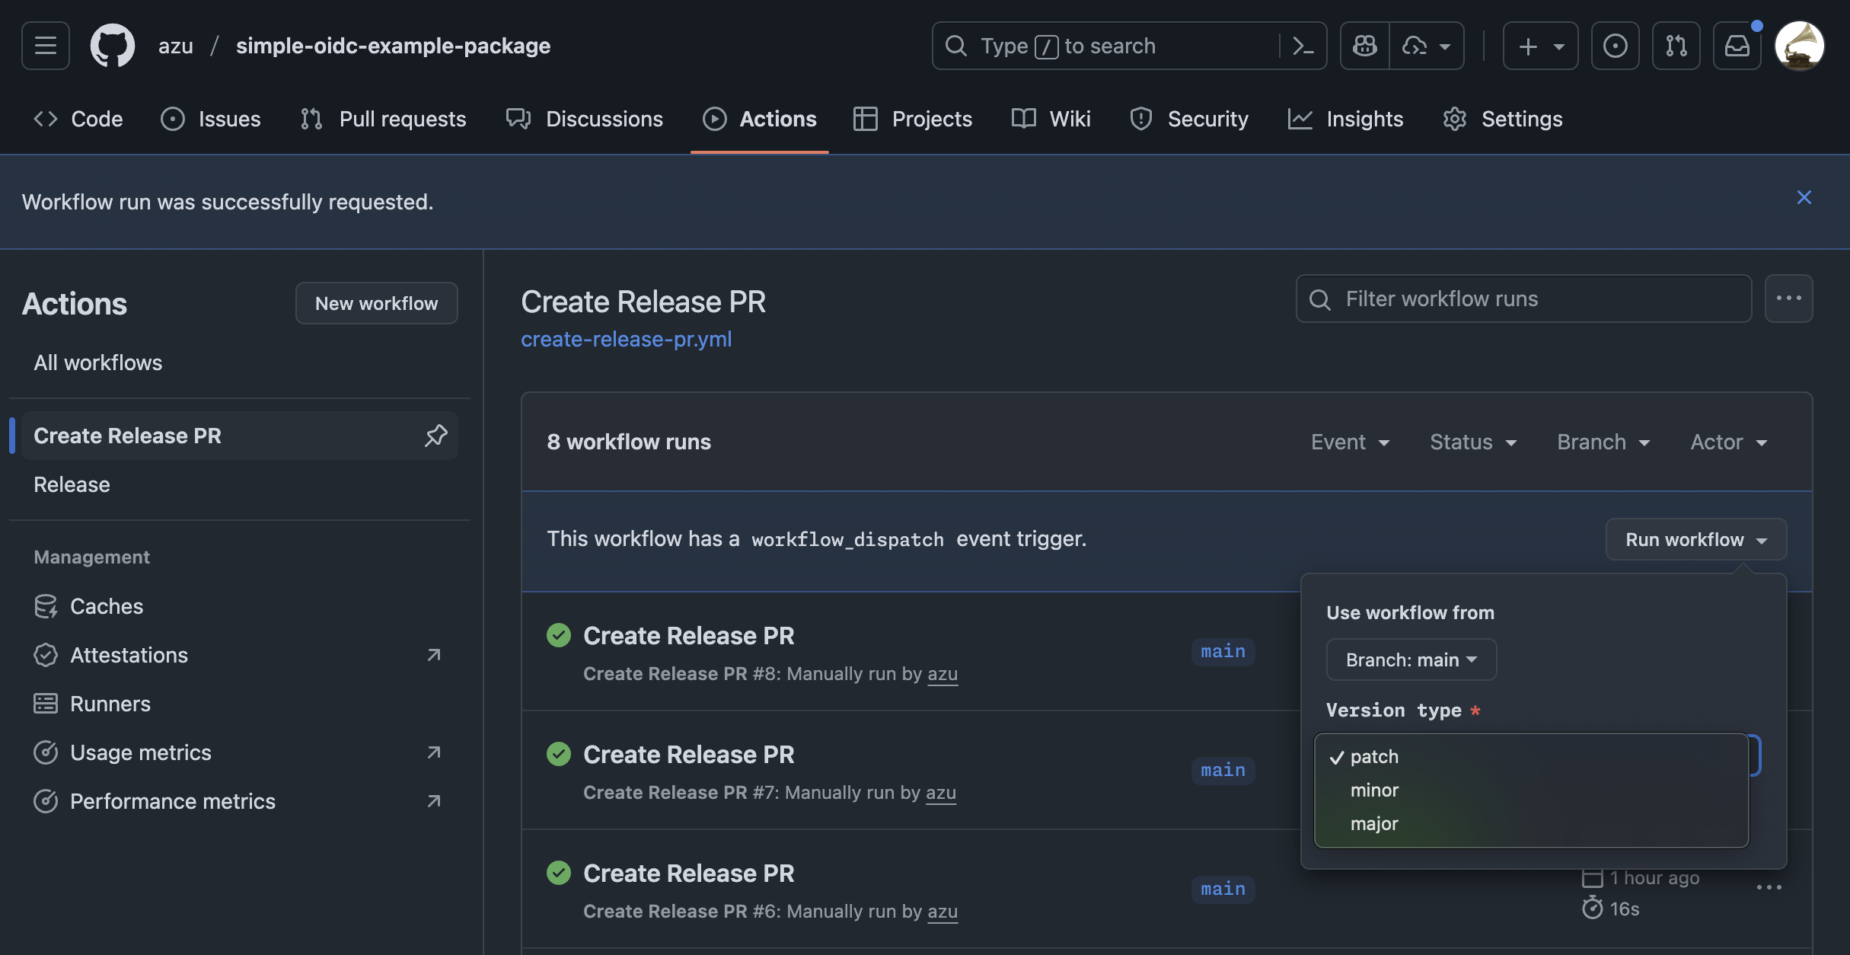
Task: Choose major version type option
Action: 1531,824
